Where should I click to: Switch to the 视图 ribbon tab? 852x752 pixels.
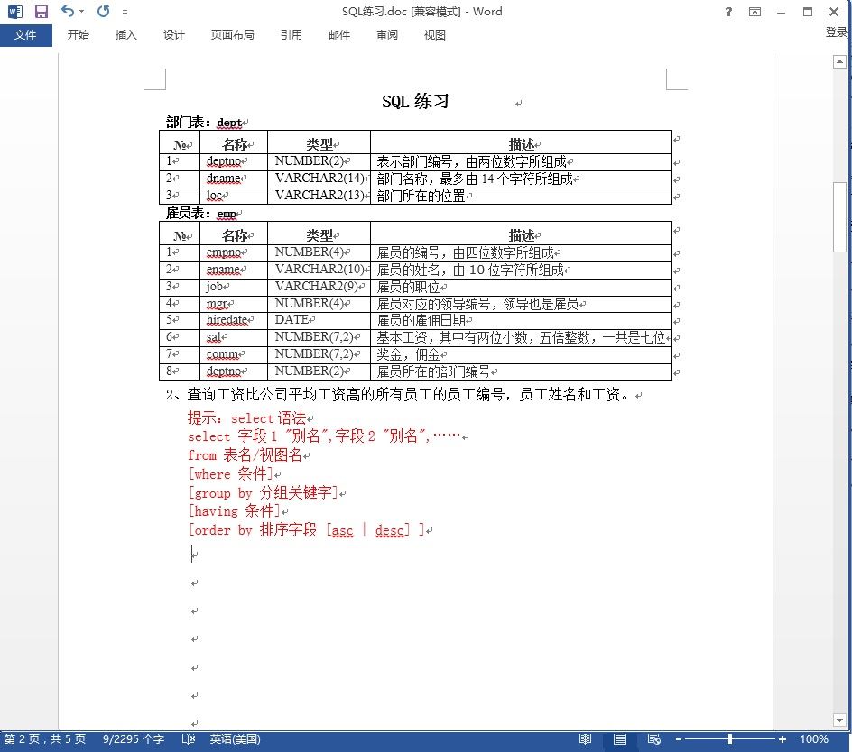pyautogui.click(x=435, y=35)
